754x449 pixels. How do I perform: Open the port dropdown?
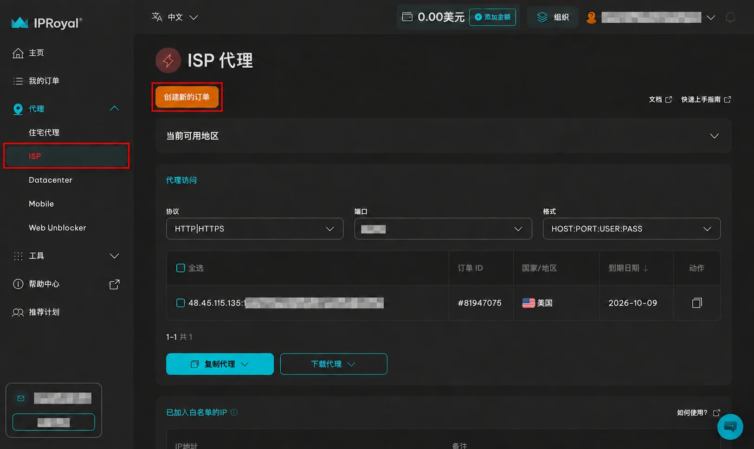[x=443, y=229]
